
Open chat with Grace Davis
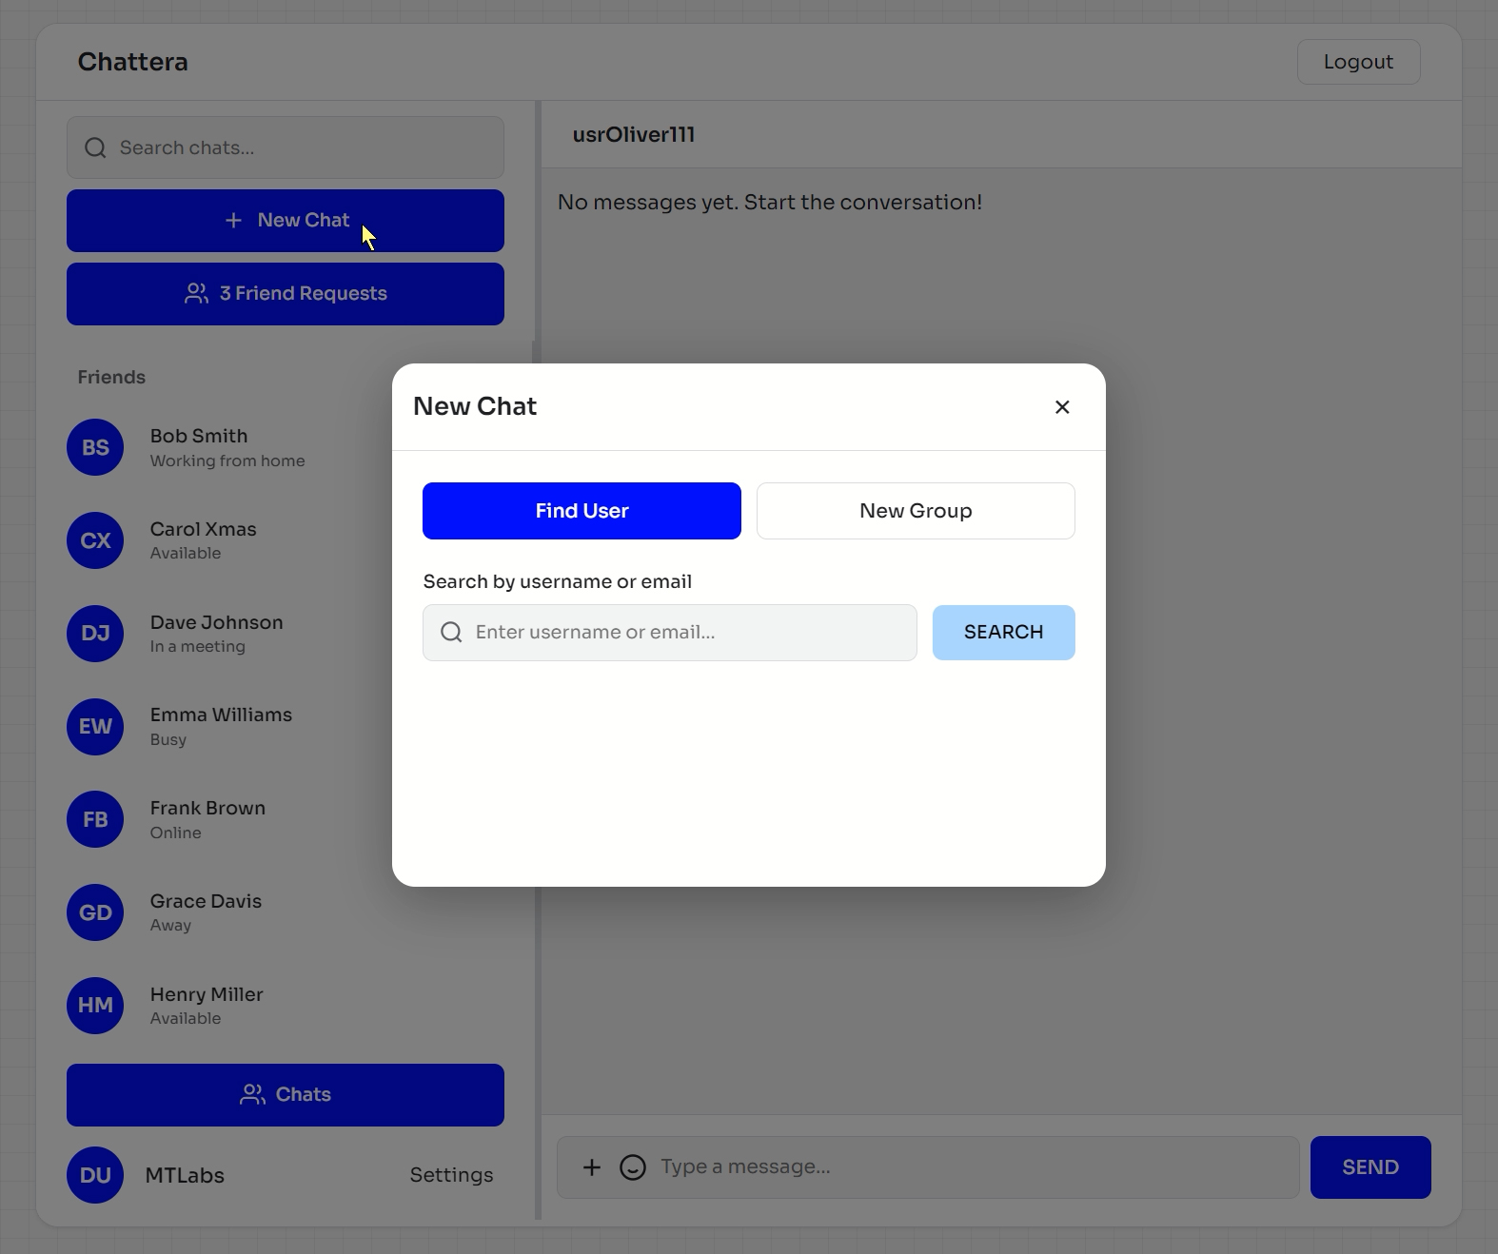pos(286,912)
